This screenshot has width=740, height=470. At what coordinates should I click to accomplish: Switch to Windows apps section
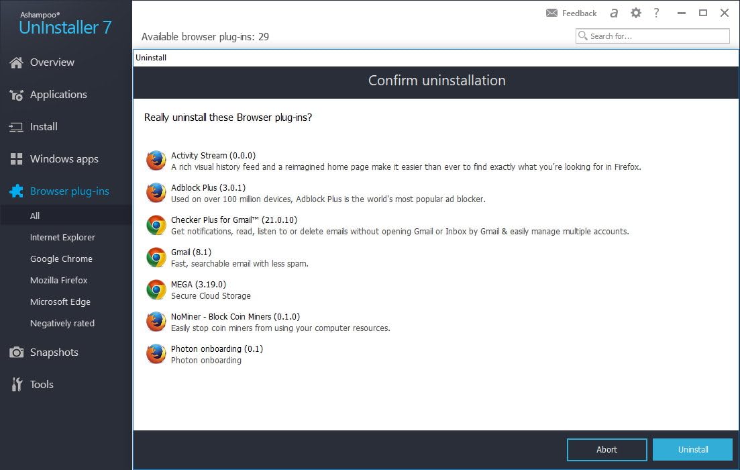(66, 158)
